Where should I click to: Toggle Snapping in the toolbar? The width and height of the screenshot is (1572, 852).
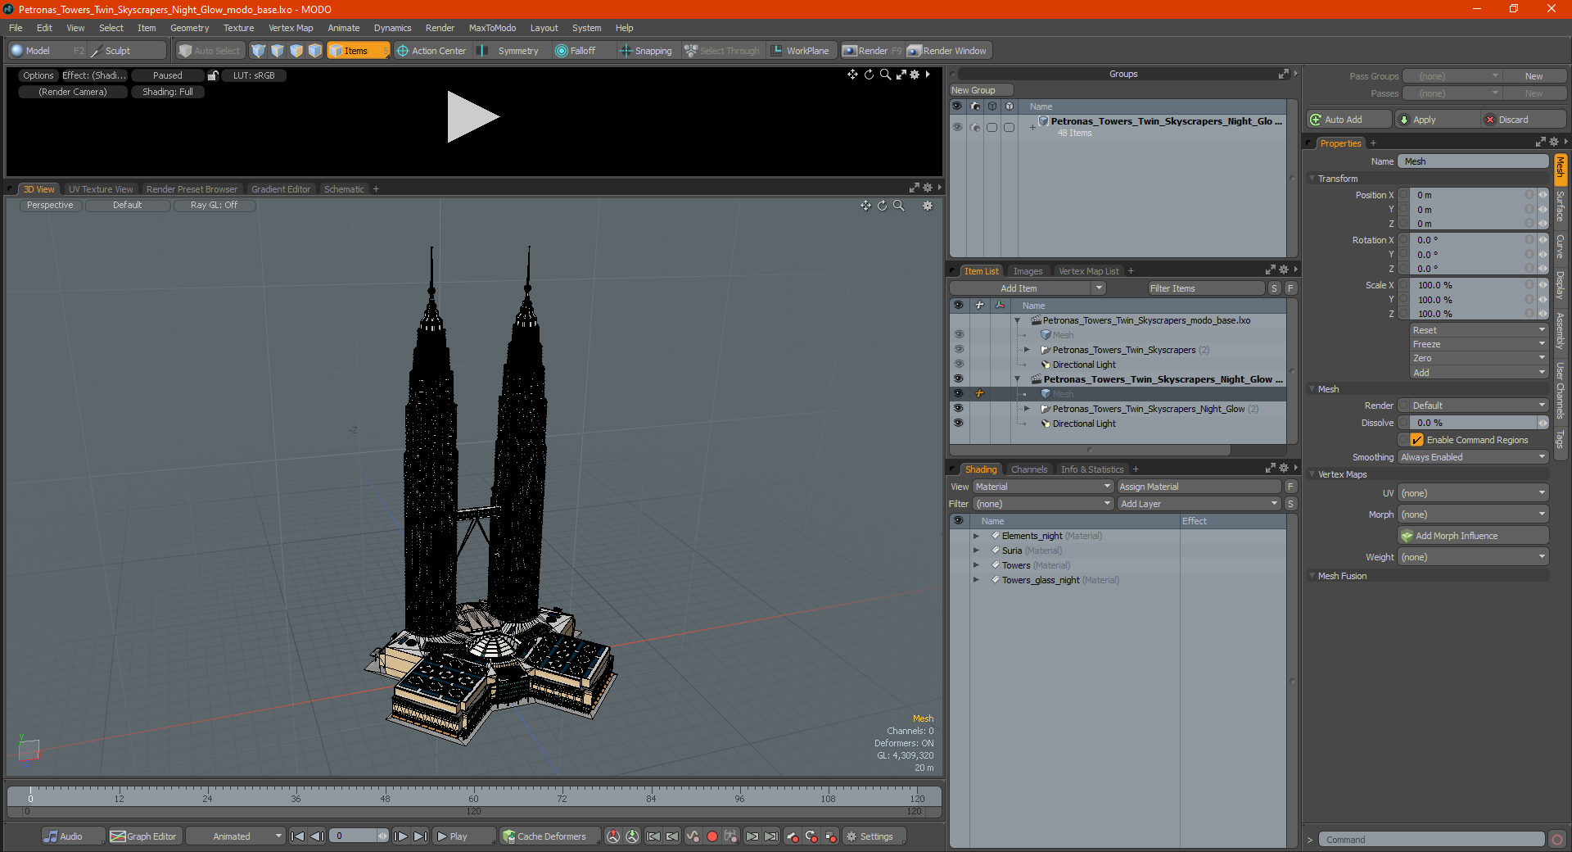pyautogui.click(x=647, y=51)
